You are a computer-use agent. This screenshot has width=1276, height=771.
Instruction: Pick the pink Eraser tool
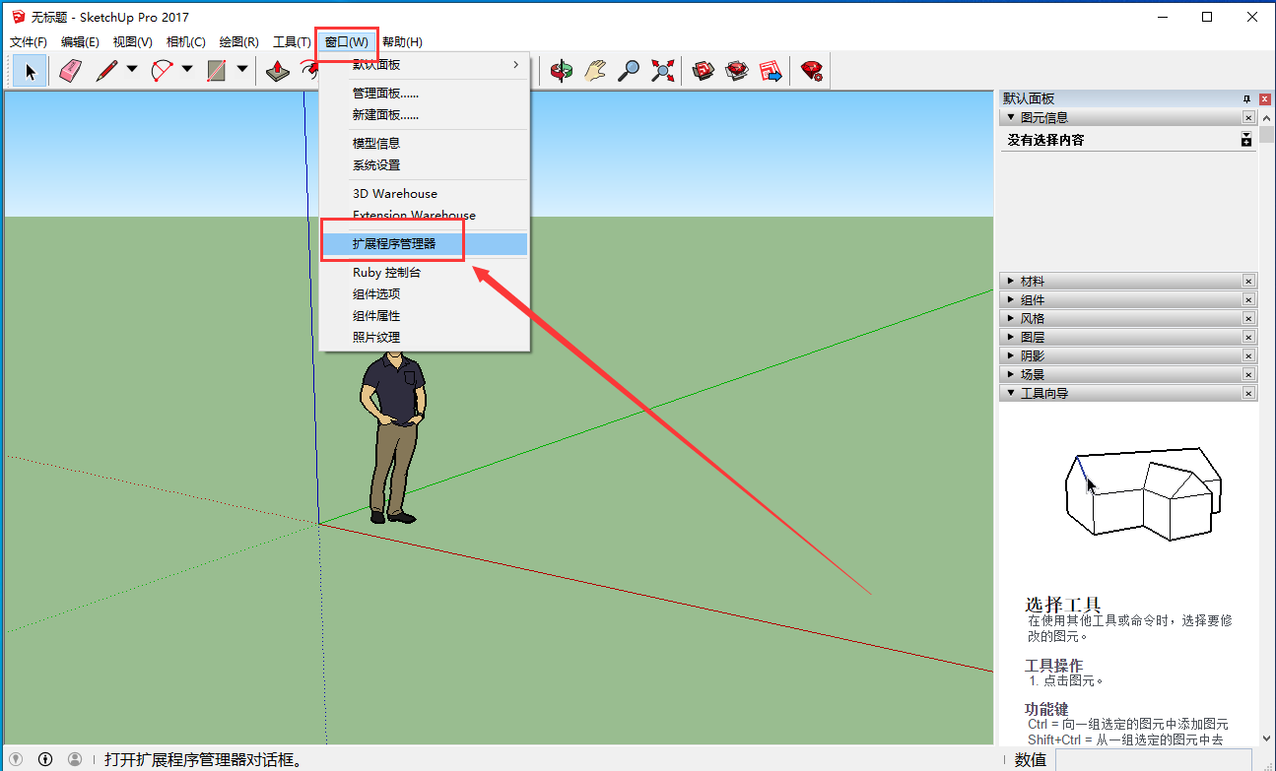[x=70, y=71]
